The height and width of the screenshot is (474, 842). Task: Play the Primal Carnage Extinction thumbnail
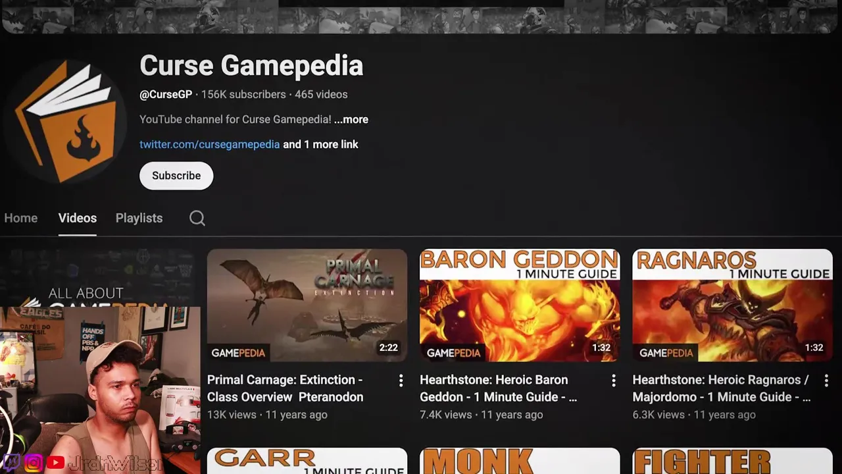tap(307, 305)
